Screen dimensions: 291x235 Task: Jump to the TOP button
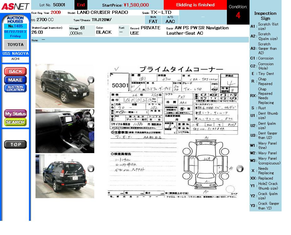[15, 145]
